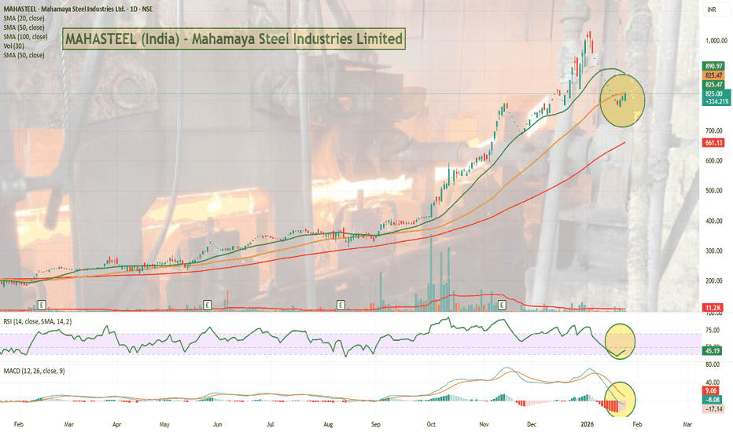Click the 1,000.00 price axis tick
Screen dimensions: 733x432
tap(716, 41)
